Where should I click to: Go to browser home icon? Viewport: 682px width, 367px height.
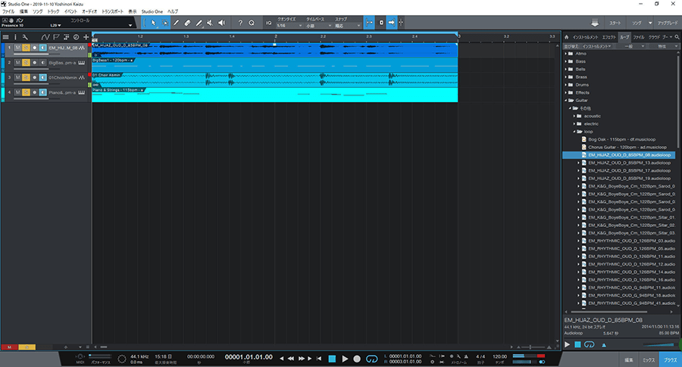coord(565,36)
